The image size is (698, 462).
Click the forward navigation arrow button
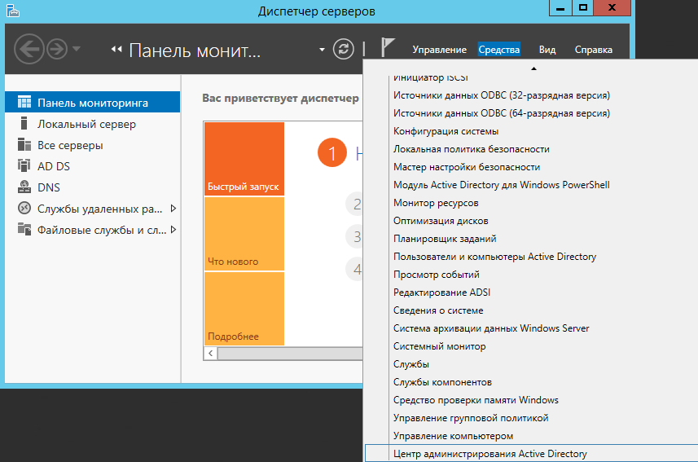[57, 49]
